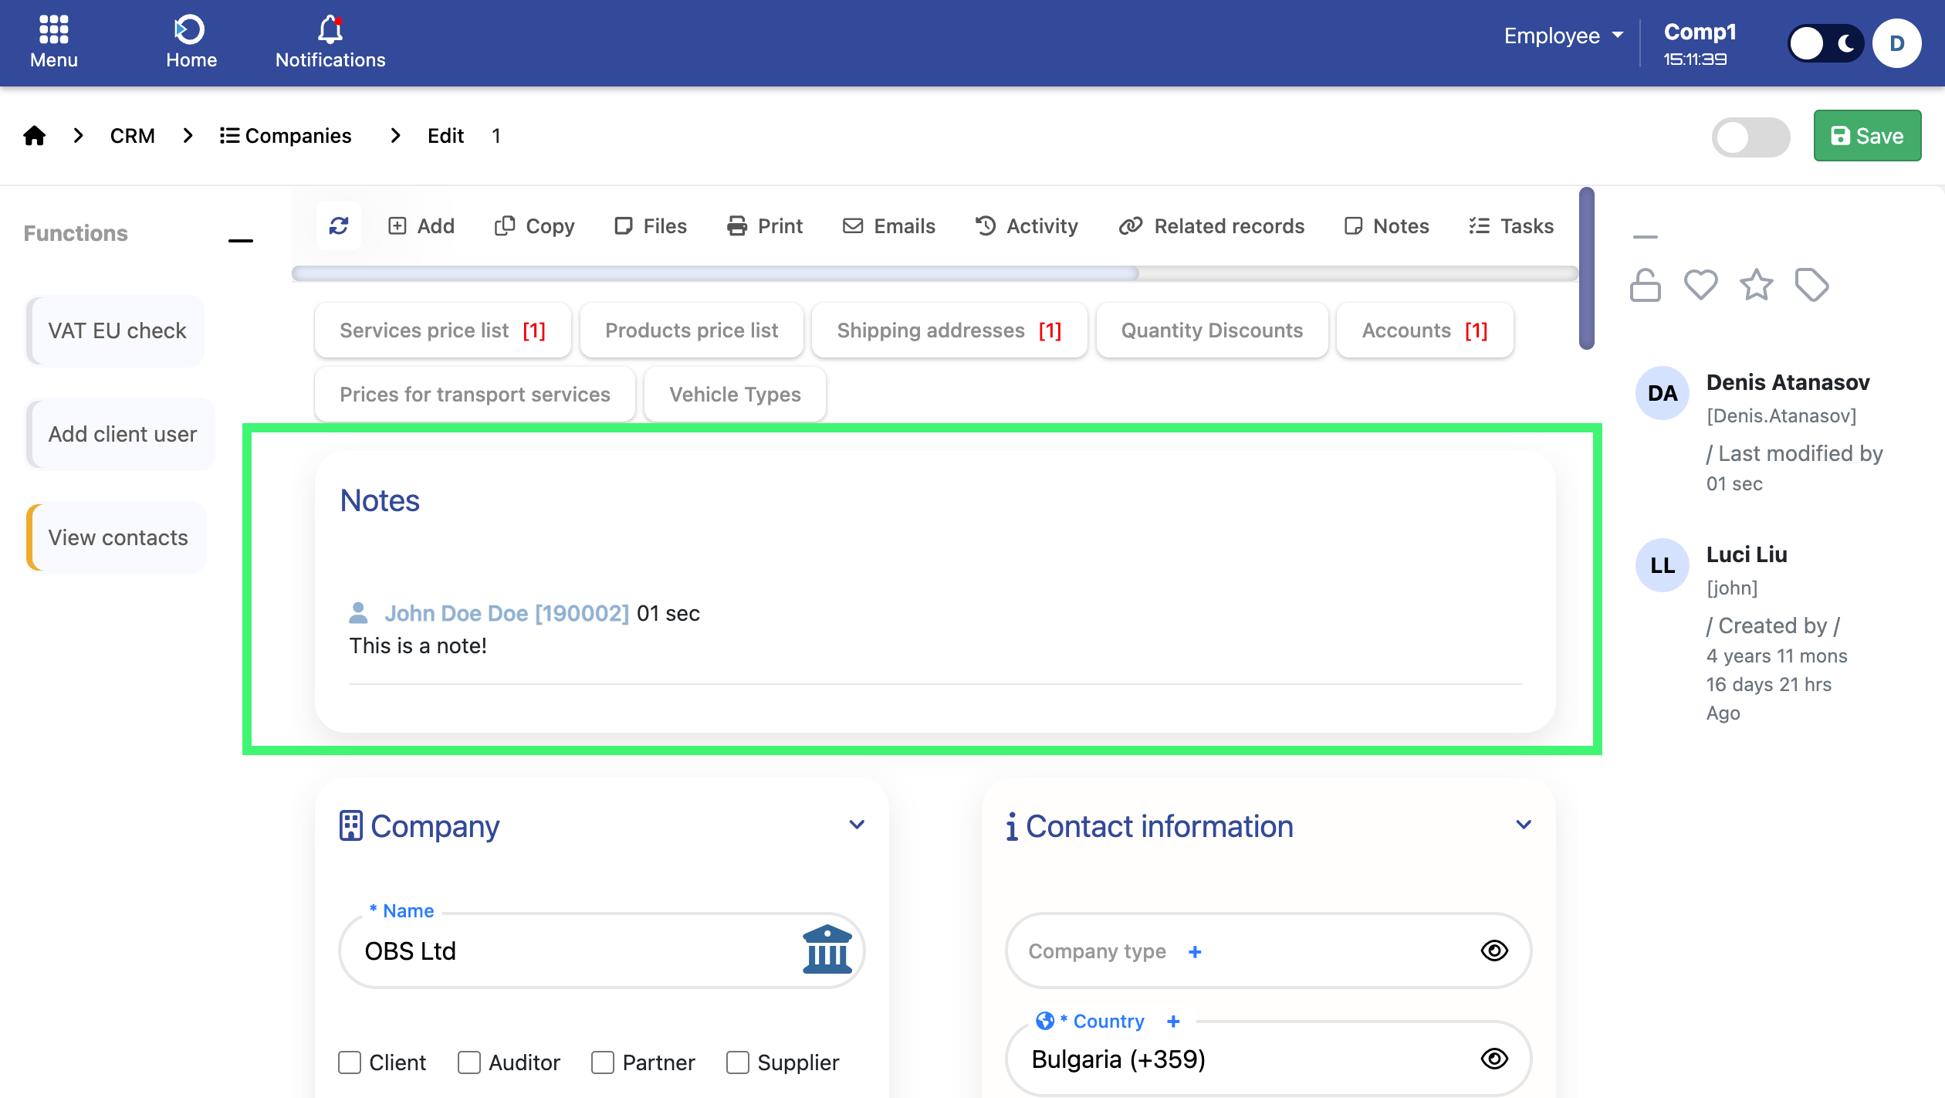Collapse the Company section chevron
The image size is (1945, 1098).
(856, 825)
